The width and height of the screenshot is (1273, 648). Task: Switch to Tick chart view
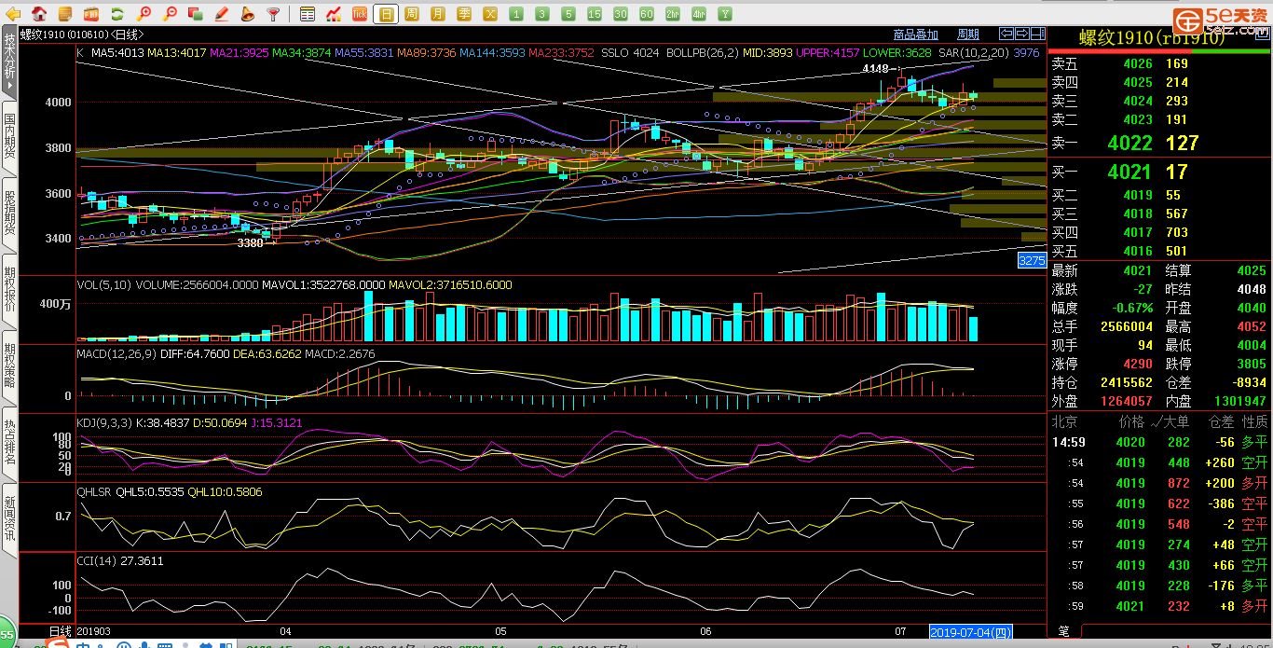(x=360, y=14)
